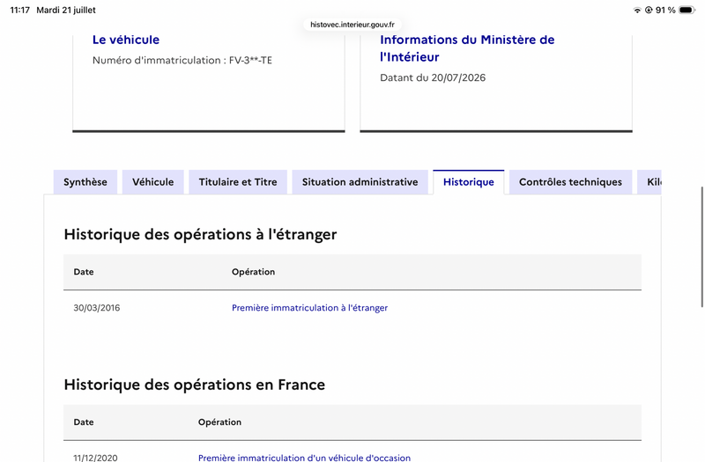Select the Historique tab
The height and width of the screenshot is (462, 705).
click(469, 182)
